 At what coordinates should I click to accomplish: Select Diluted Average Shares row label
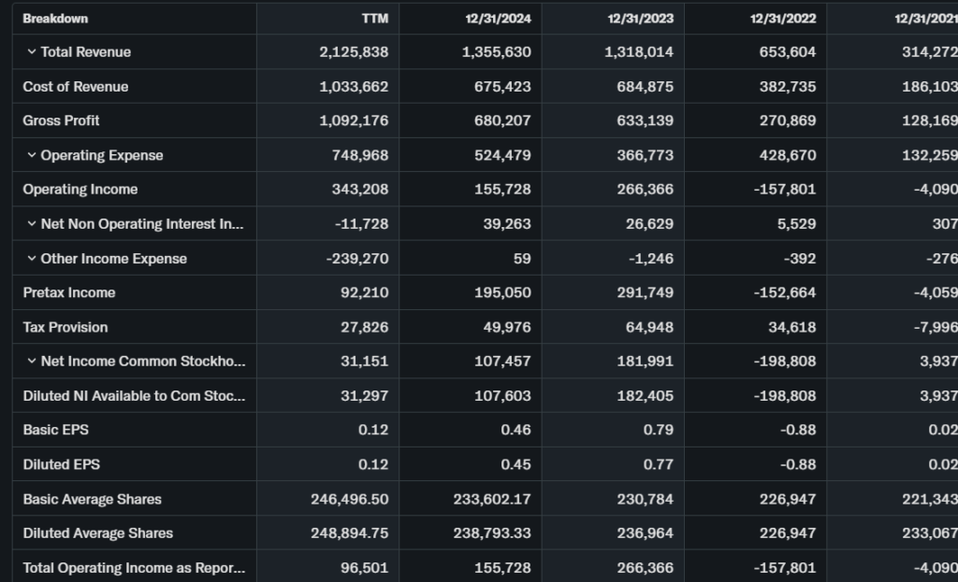tap(98, 533)
